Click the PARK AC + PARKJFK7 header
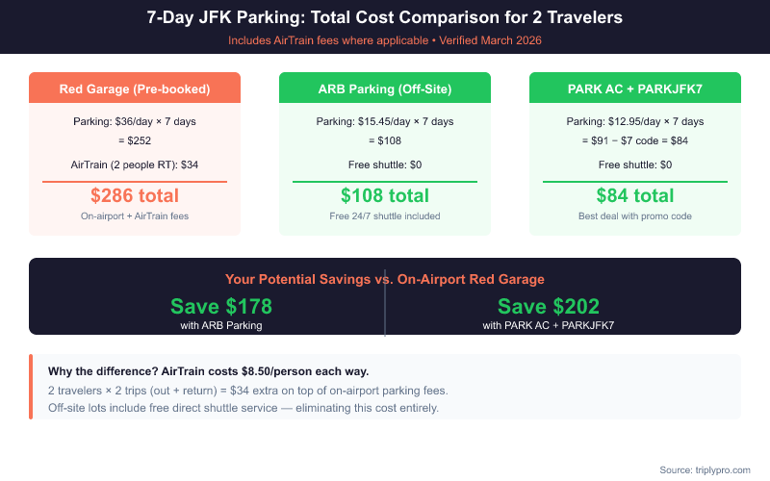Image resolution: width=770 pixels, height=481 pixels. (x=635, y=89)
